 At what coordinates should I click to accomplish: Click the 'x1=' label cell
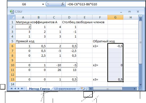tap(100, 46)
